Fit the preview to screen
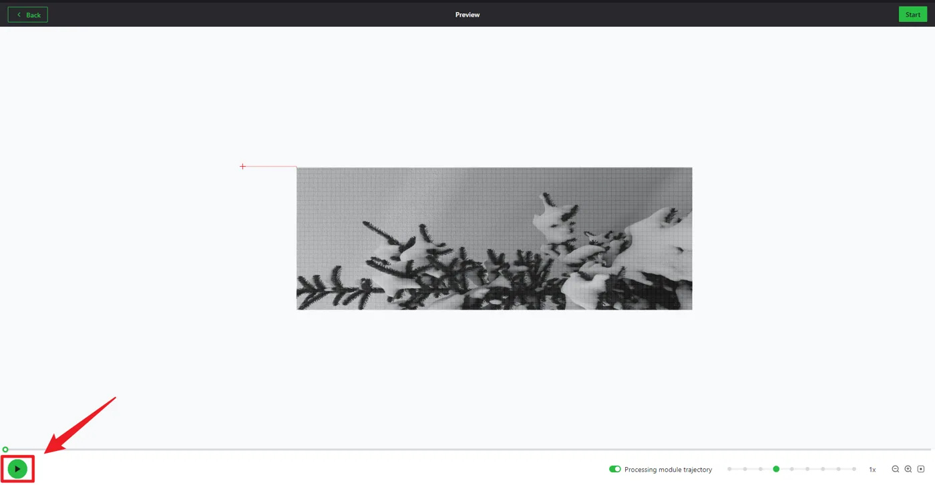Viewport: 935px width, 485px height. point(921,469)
